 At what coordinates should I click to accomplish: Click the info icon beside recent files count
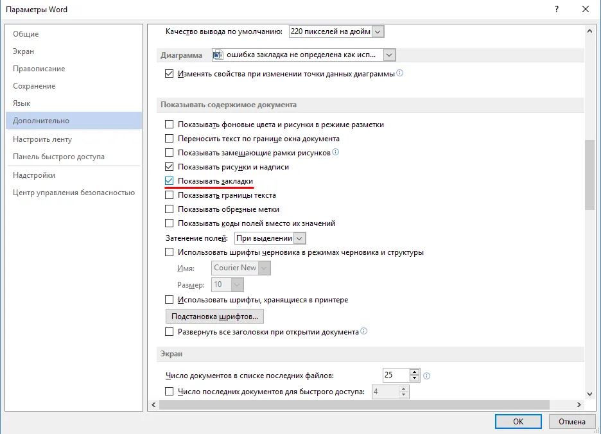(426, 376)
